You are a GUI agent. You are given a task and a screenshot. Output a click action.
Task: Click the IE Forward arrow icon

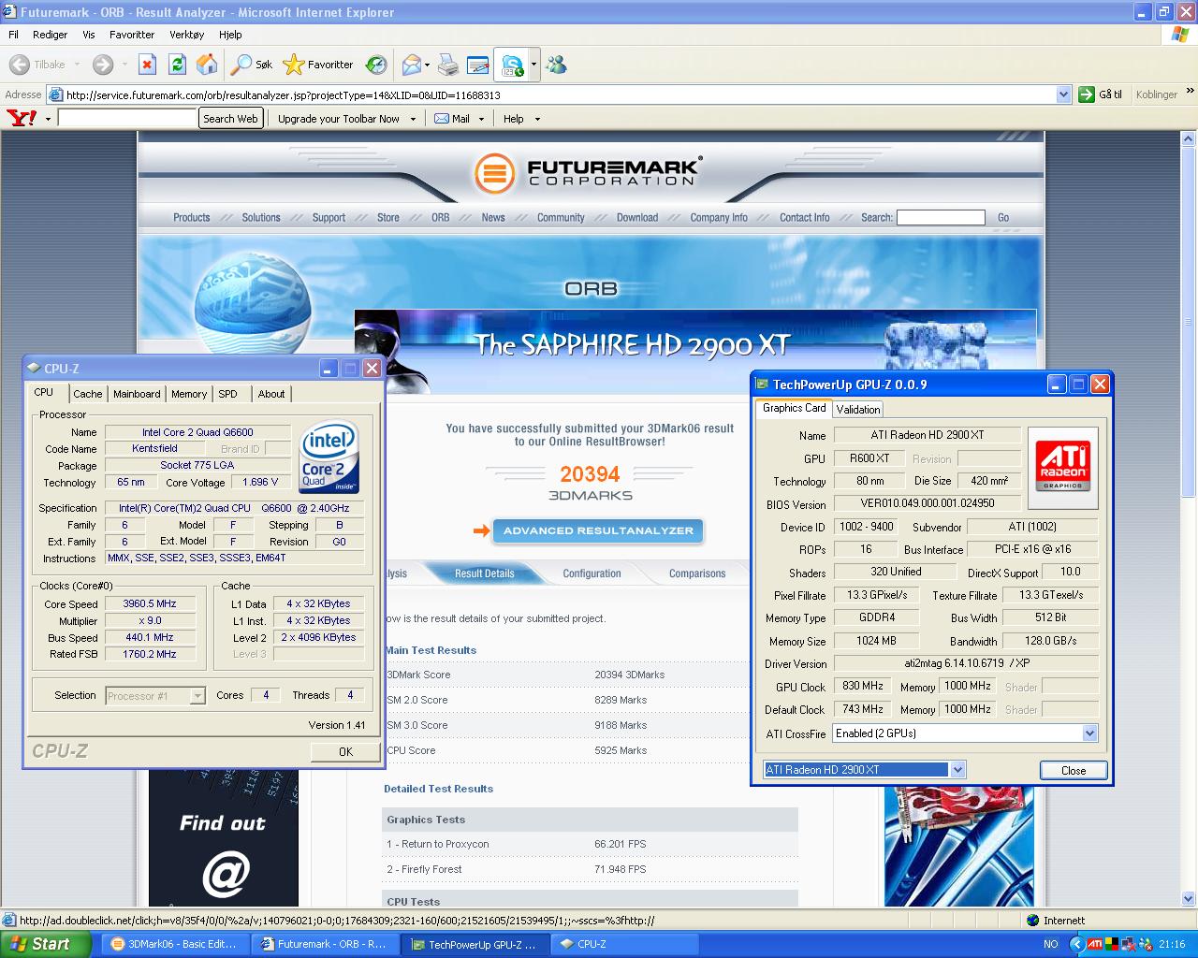103,65
